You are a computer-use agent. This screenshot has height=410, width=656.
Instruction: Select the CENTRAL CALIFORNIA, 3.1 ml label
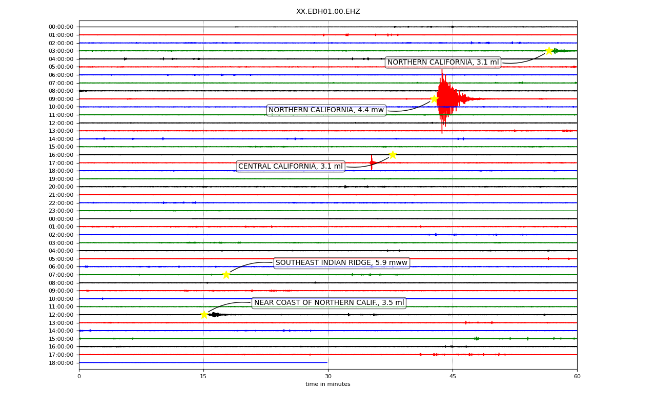(291, 166)
